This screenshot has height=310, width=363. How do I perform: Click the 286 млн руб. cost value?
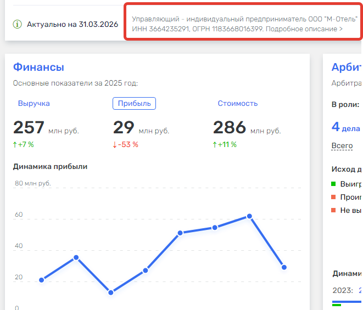tap(247, 127)
